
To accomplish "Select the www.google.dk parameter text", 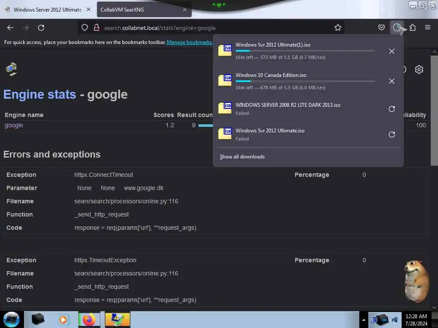I will pyautogui.click(x=144, y=188).
